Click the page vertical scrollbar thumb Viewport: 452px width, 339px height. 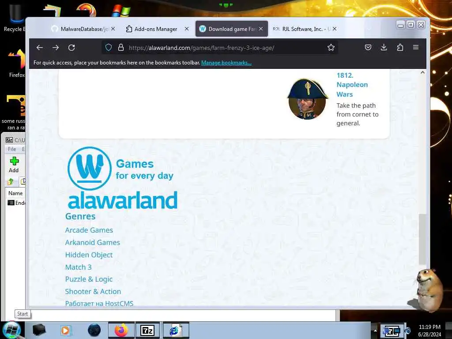(x=422, y=239)
